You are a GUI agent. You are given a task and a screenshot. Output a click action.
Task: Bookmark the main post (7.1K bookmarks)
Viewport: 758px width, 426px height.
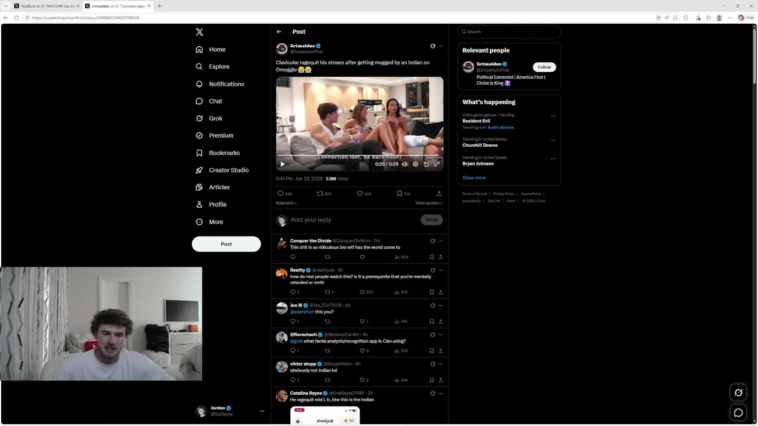point(403,193)
